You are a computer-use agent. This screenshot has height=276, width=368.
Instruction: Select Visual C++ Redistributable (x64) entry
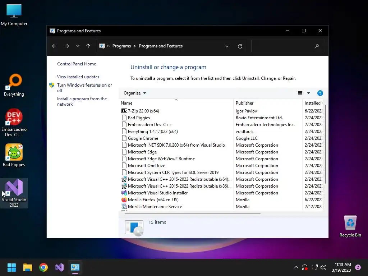179,179
